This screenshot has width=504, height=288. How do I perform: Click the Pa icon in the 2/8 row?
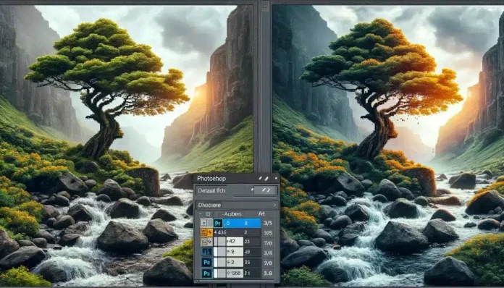tap(206, 263)
